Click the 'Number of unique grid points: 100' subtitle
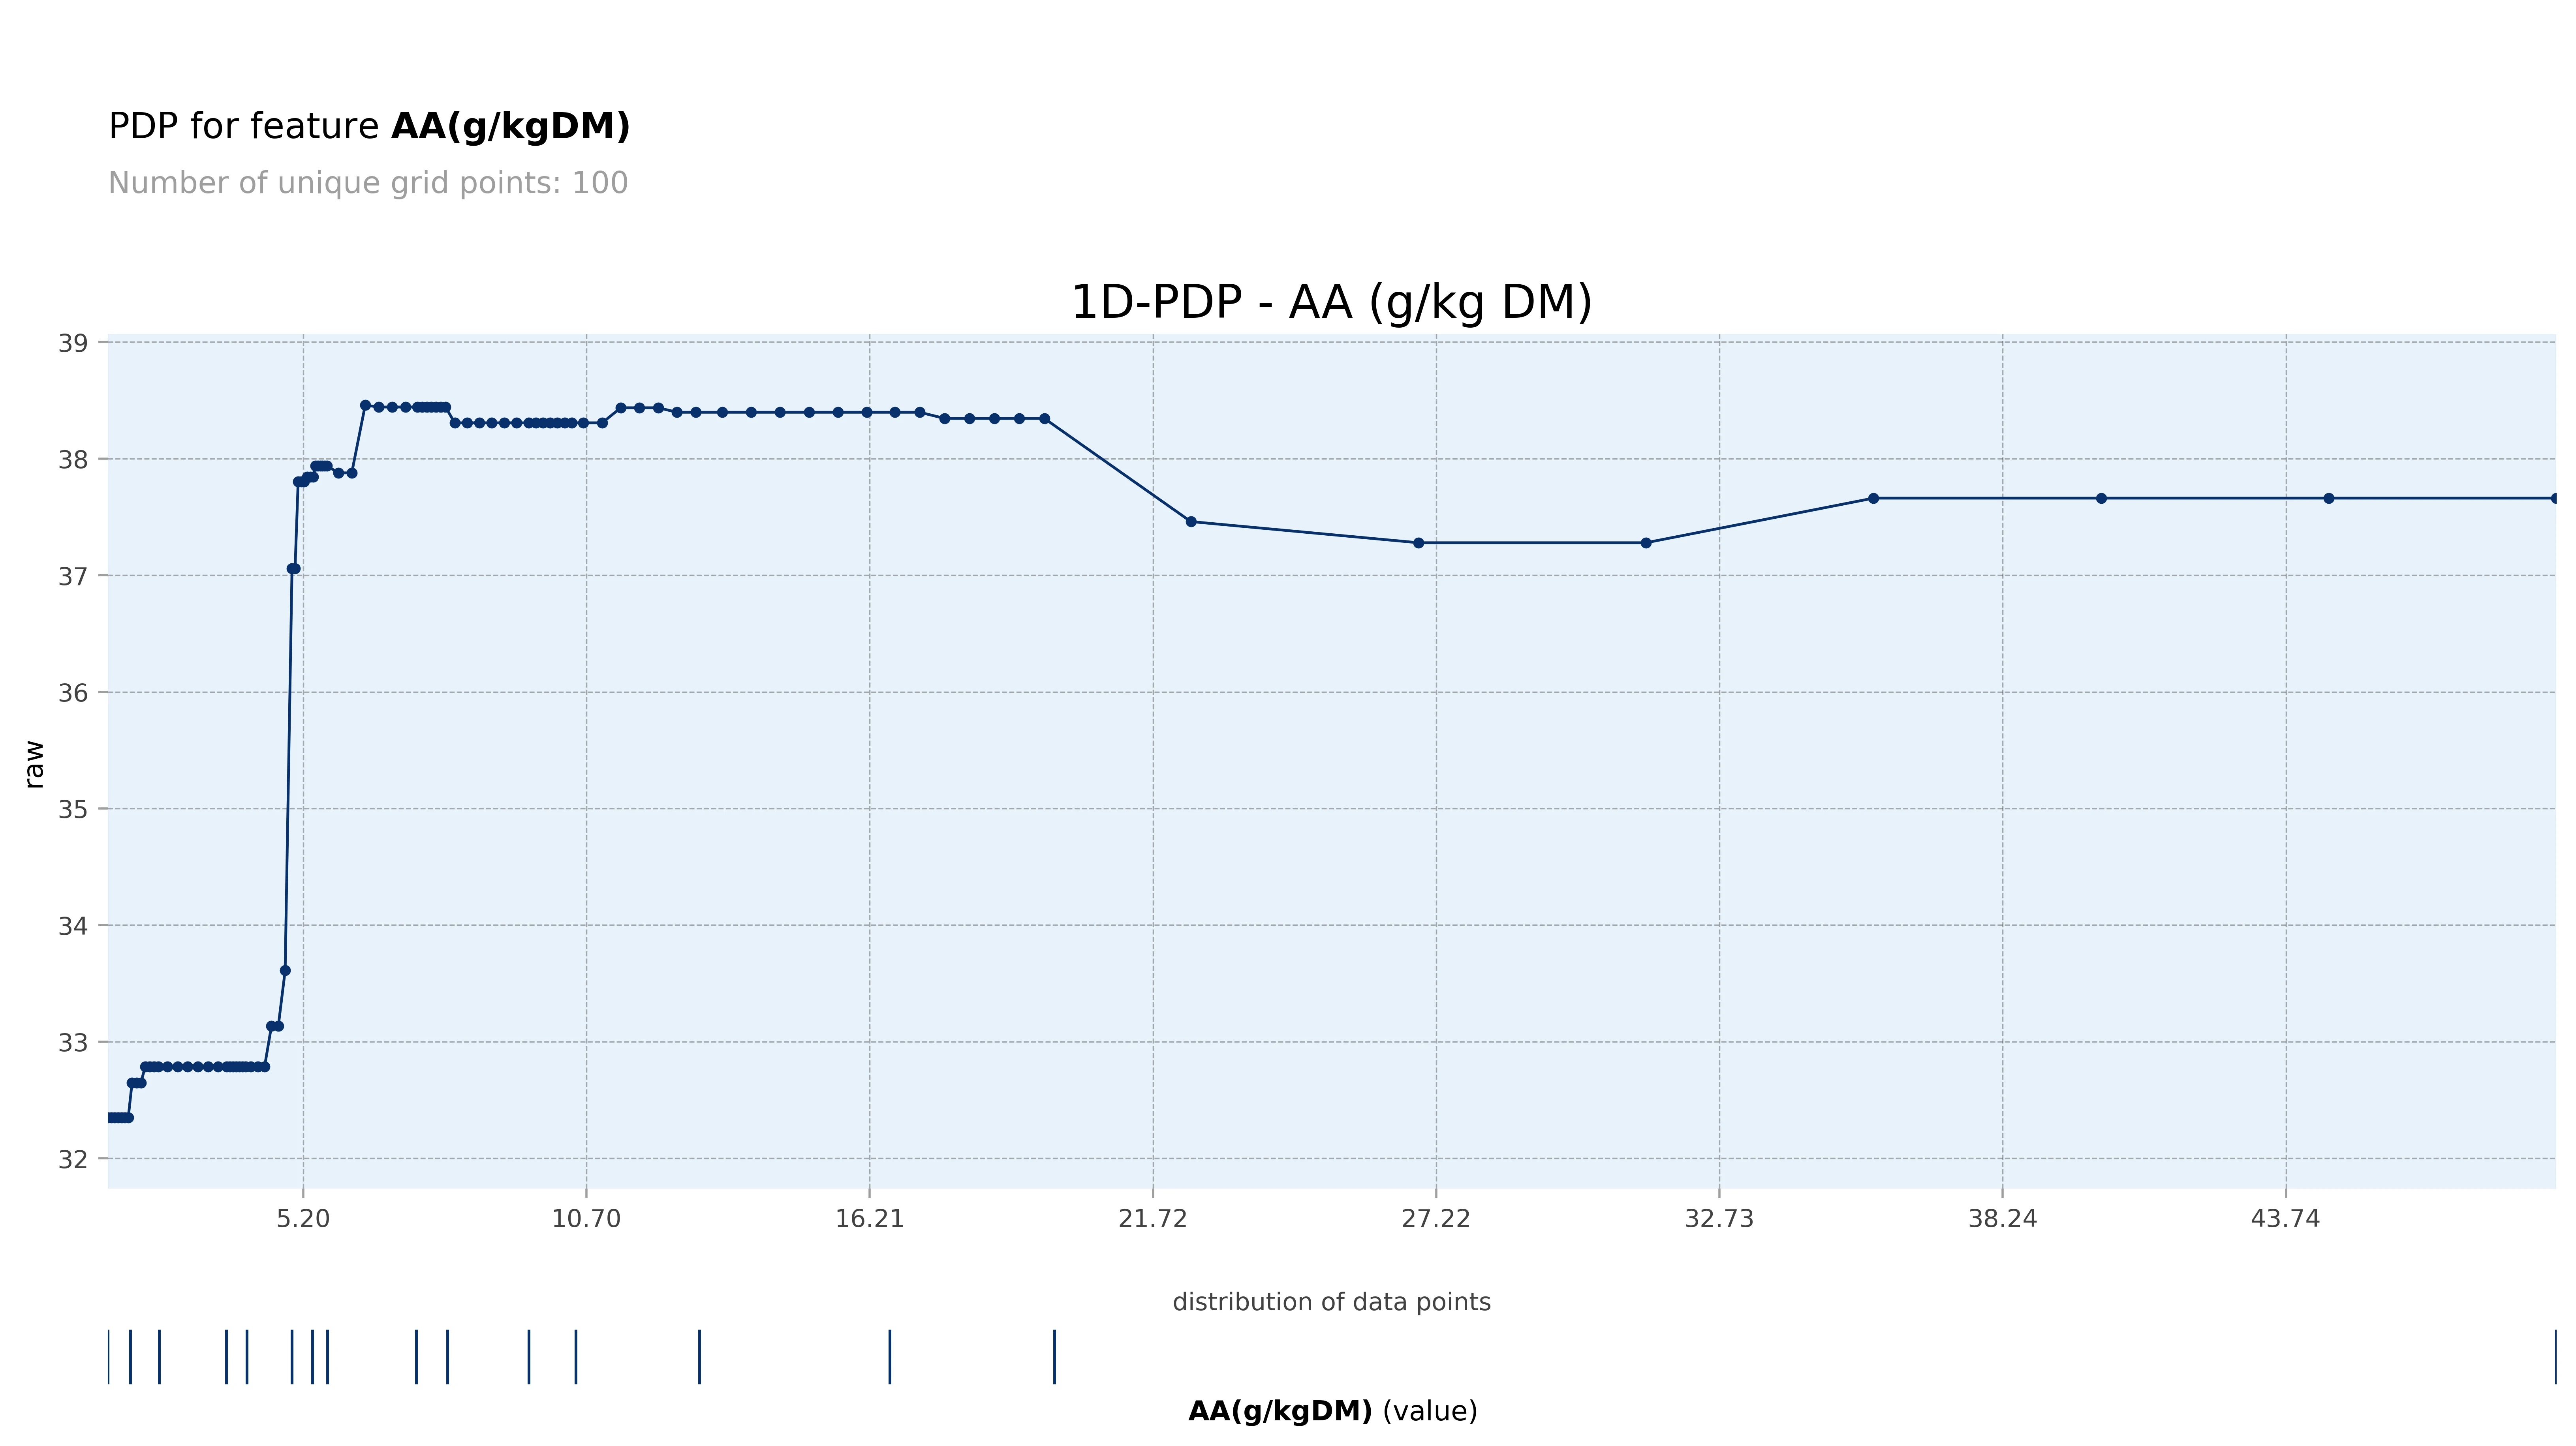The height and width of the screenshot is (1446, 2576). point(368,184)
